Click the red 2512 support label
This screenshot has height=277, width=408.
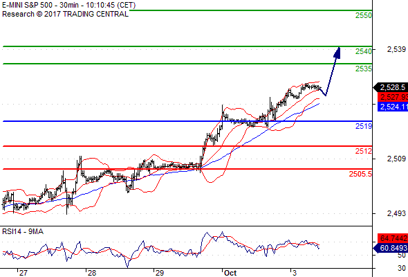pyautogui.click(x=364, y=151)
